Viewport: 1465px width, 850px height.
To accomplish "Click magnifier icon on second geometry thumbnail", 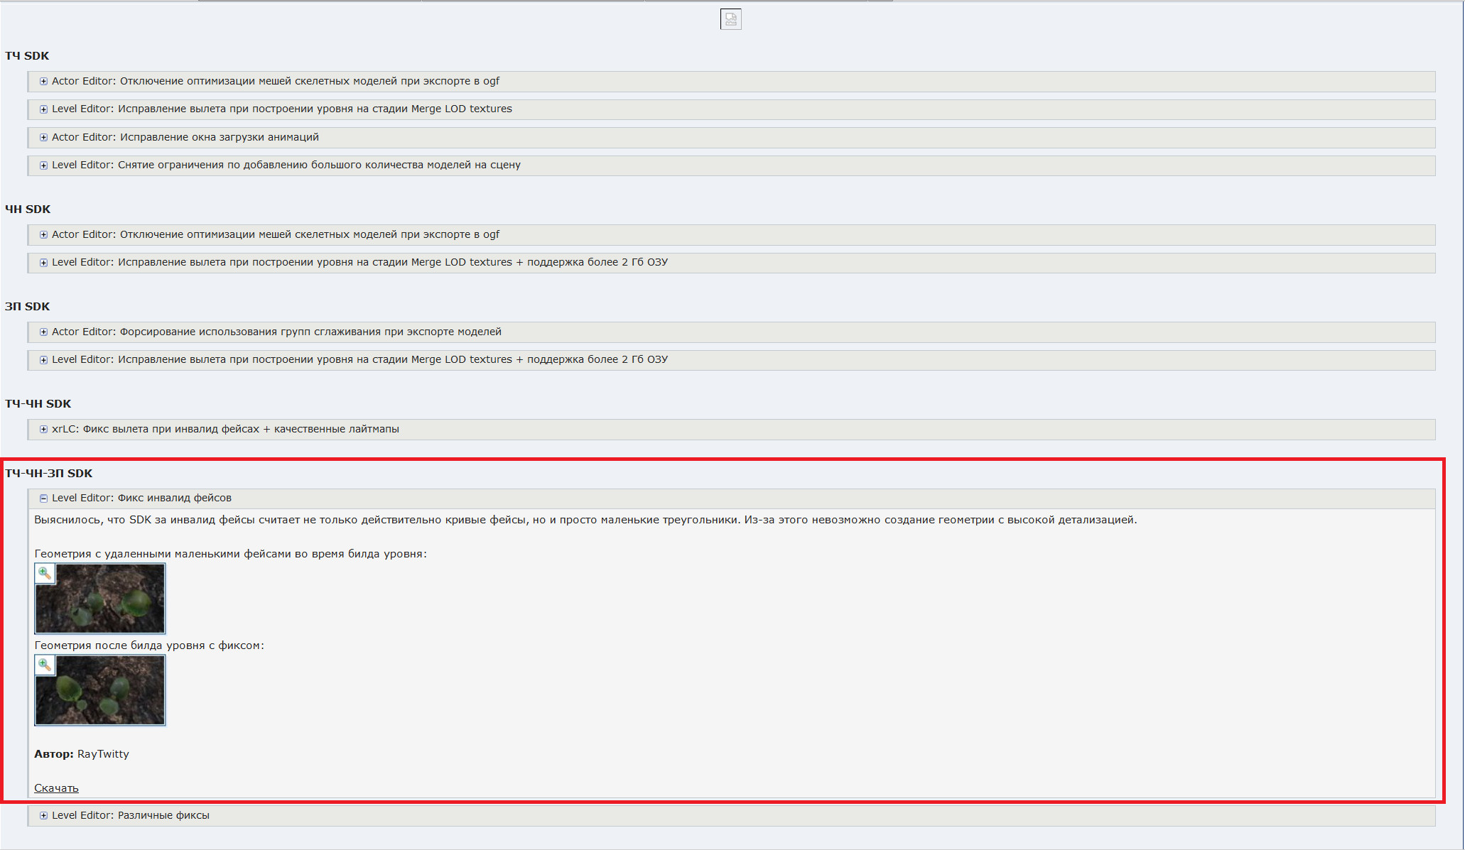I will (x=45, y=665).
